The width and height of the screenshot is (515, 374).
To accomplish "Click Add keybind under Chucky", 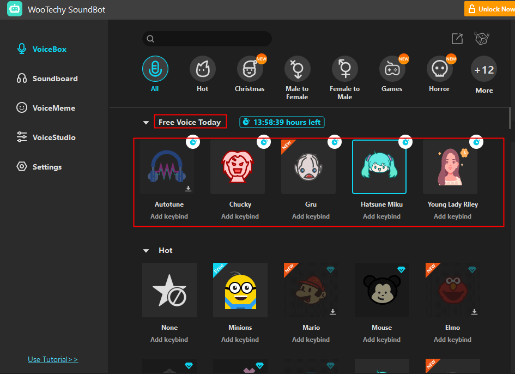I will 240,216.
